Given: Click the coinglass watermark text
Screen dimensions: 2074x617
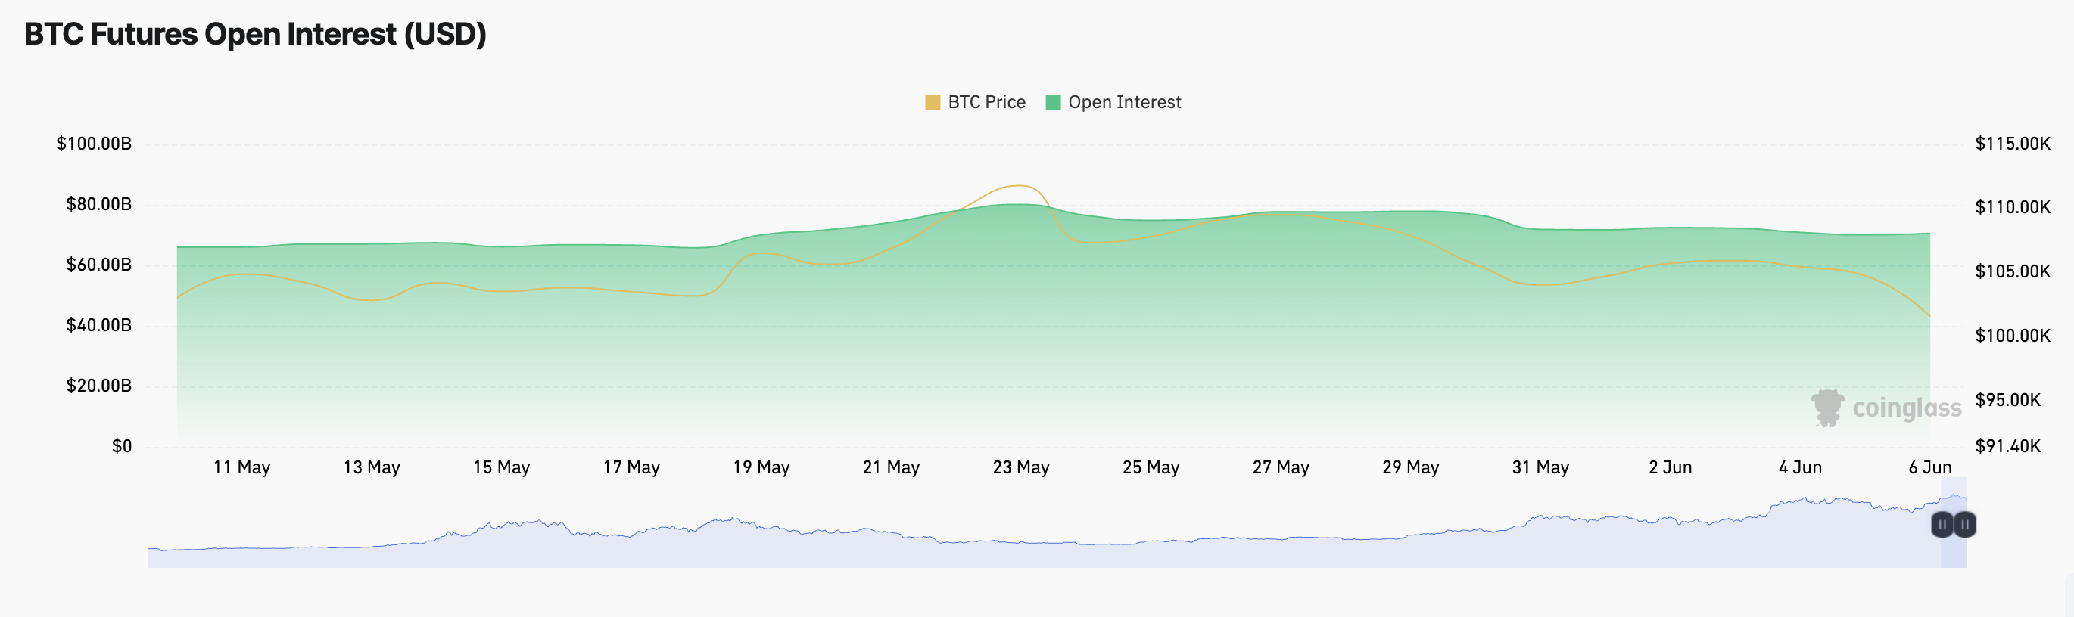Looking at the screenshot, I should pyautogui.click(x=1907, y=408).
